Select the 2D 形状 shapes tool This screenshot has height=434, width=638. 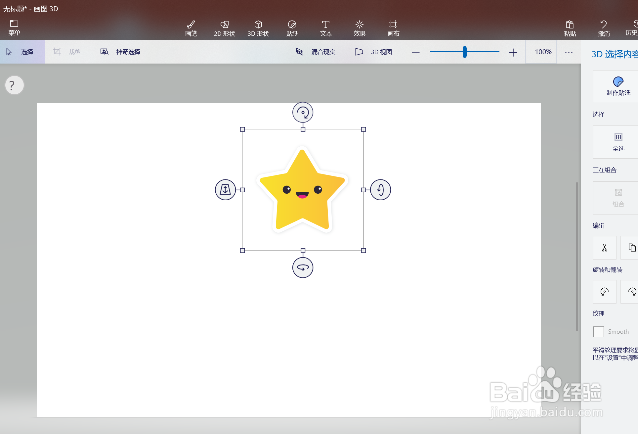(224, 28)
